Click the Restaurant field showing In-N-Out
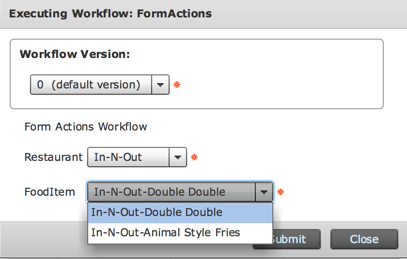 128,158
